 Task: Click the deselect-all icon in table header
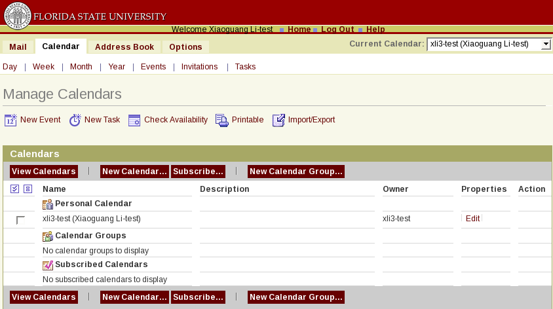tap(28, 189)
